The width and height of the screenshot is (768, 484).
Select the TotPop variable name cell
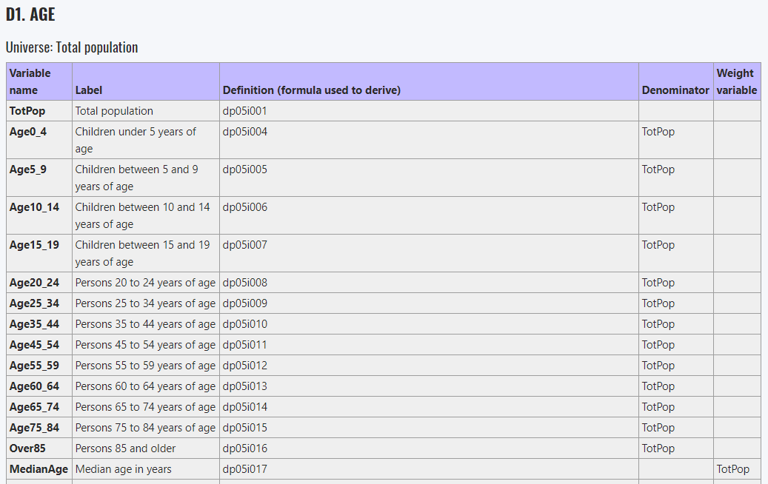click(x=27, y=111)
